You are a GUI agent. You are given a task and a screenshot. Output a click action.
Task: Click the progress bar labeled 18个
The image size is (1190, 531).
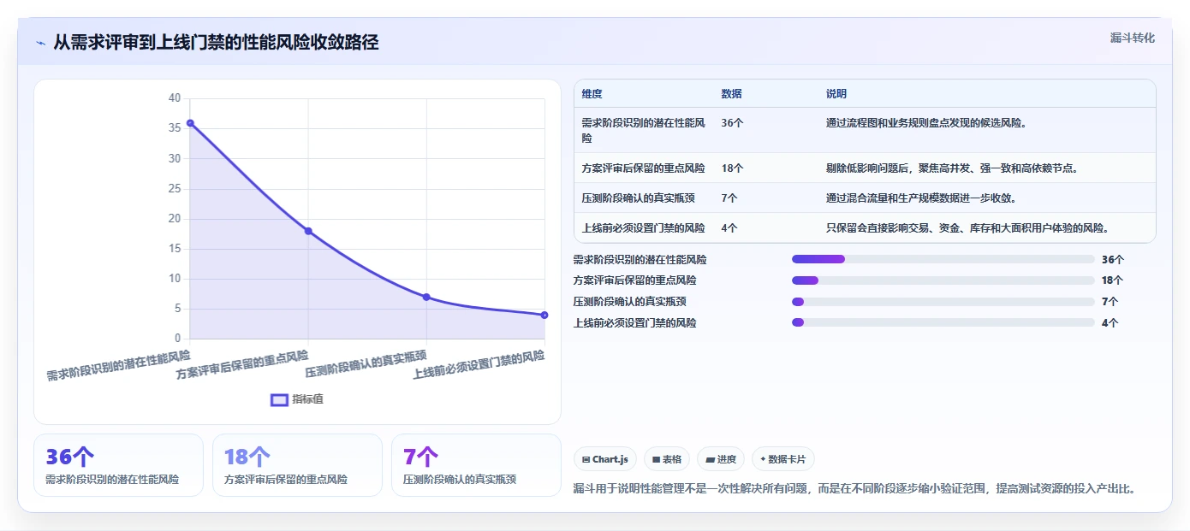(943, 280)
